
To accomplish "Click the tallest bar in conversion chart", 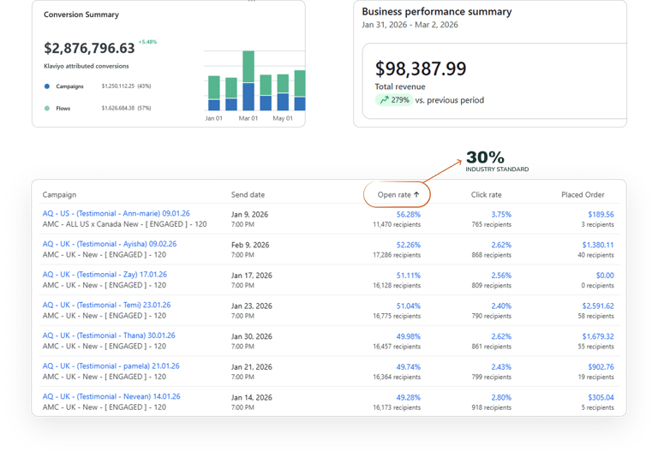I will [x=248, y=80].
